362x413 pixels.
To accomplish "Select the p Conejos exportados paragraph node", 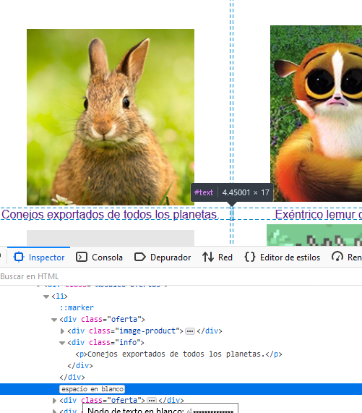I will tap(178, 354).
